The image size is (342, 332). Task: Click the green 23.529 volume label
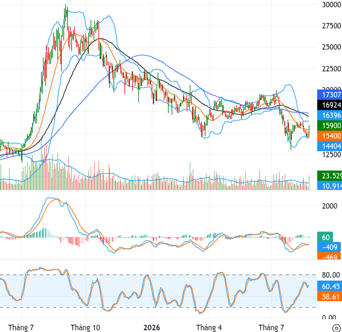(329, 176)
